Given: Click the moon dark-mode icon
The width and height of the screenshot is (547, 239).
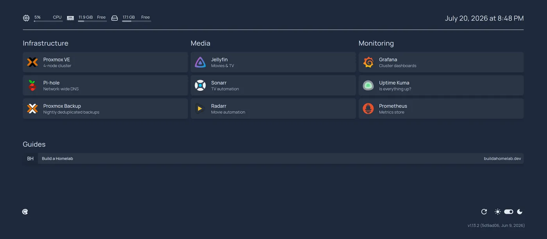Looking at the screenshot, I should click(520, 212).
